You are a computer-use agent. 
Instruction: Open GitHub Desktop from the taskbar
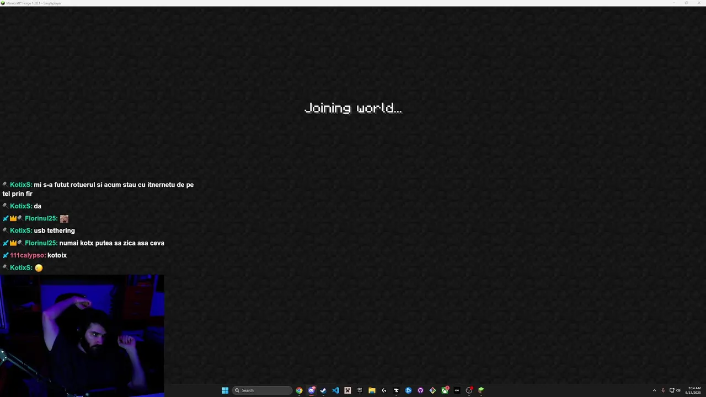pyautogui.click(x=420, y=390)
